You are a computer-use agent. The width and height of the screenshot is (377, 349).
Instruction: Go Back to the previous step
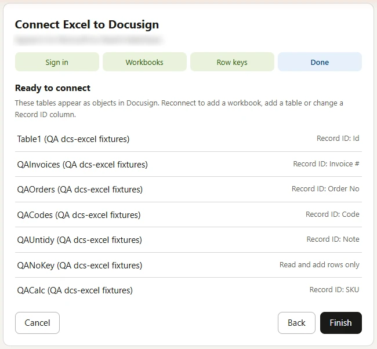[x=296, y=322]
